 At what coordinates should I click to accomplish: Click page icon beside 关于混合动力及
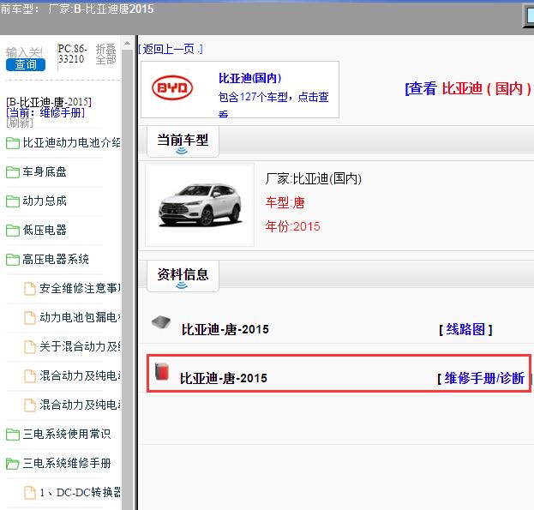[30, 347]
